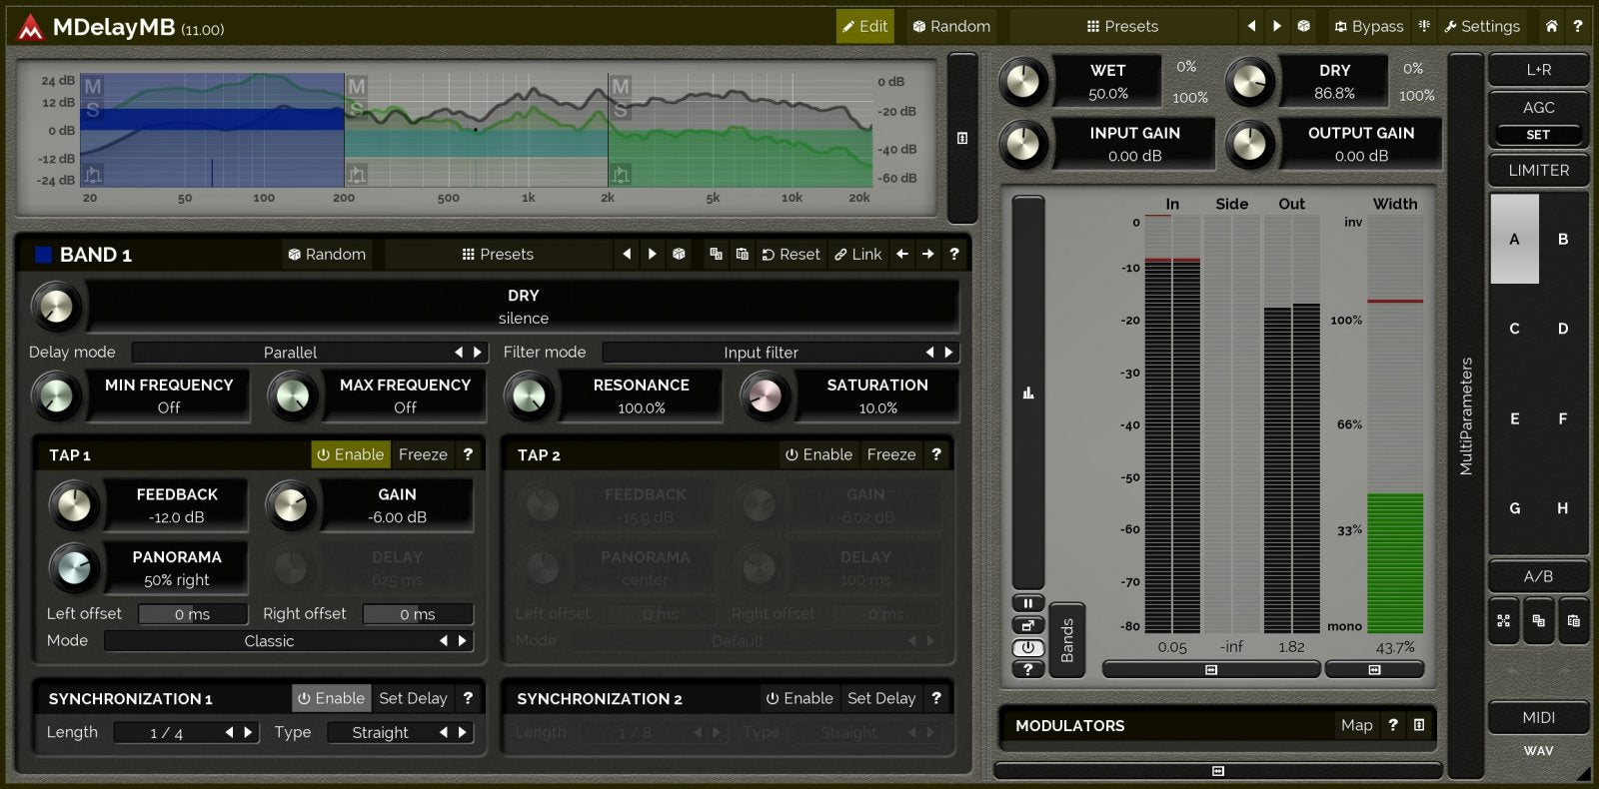Select preset slot C

1514,329
